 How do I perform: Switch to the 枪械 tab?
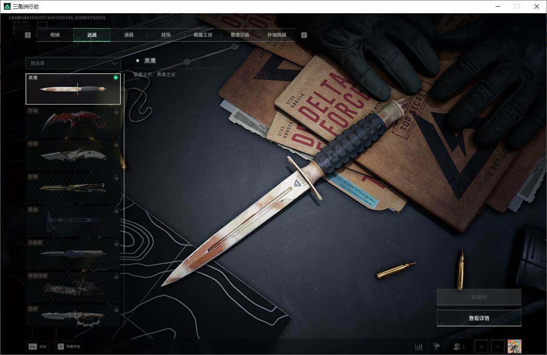pos(55,35)
